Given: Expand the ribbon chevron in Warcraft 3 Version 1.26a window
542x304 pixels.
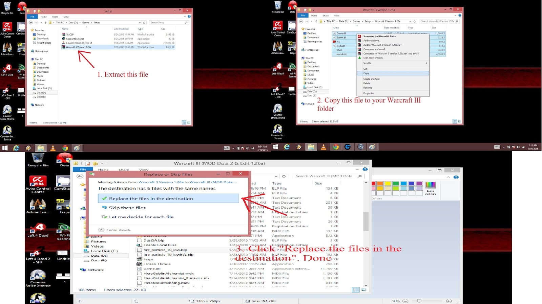Looking at the screenshot, I should point(455,15).
